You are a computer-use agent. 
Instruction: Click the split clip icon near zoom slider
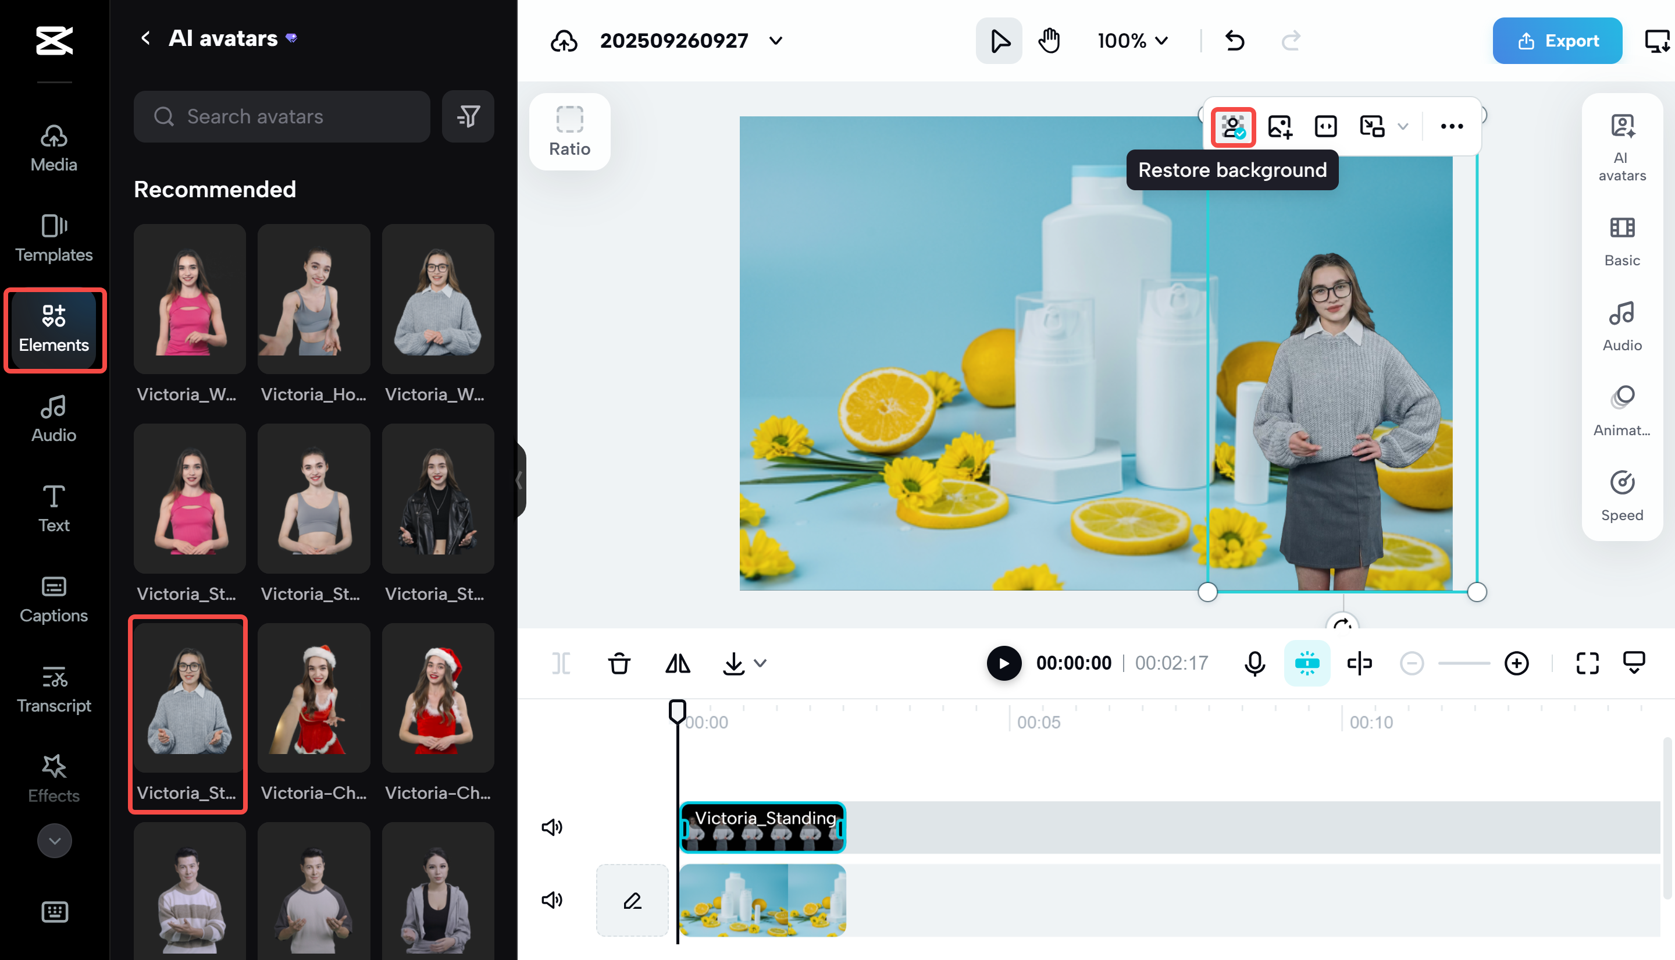(x=1359, y=663)
